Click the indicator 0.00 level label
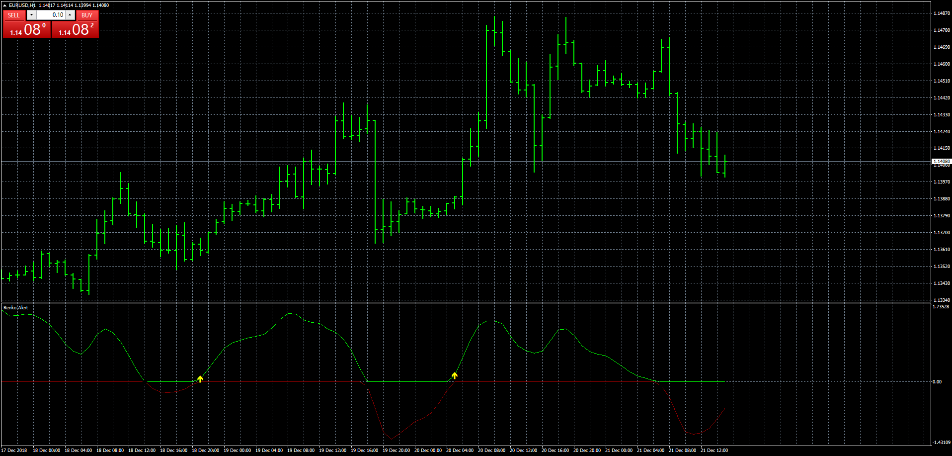Viewport: 952px width, 456px height. tap(937, 382)
